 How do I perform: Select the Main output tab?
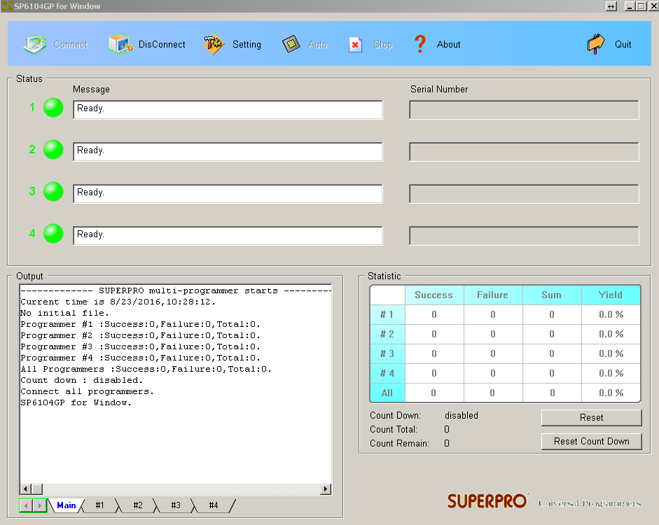click(x=67, y=505)
